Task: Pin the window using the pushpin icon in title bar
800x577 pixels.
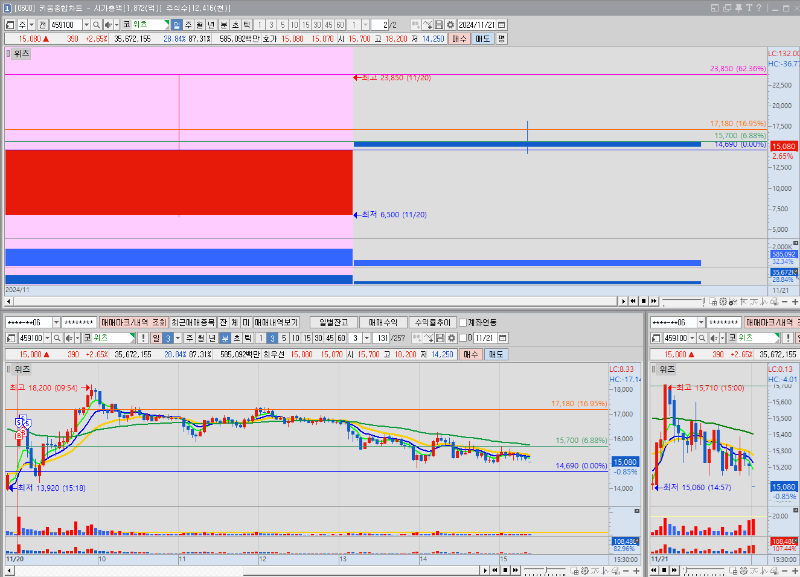Action: coord(738,8)
